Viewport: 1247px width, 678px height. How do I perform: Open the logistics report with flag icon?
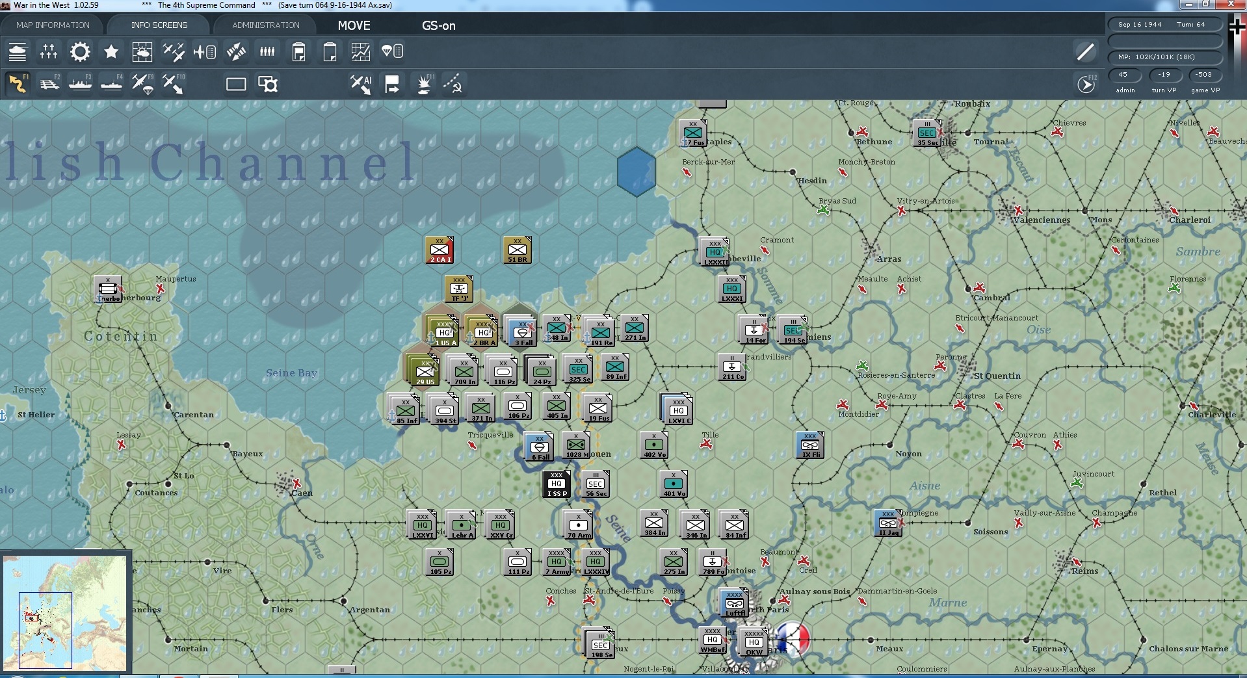[298, 51]
